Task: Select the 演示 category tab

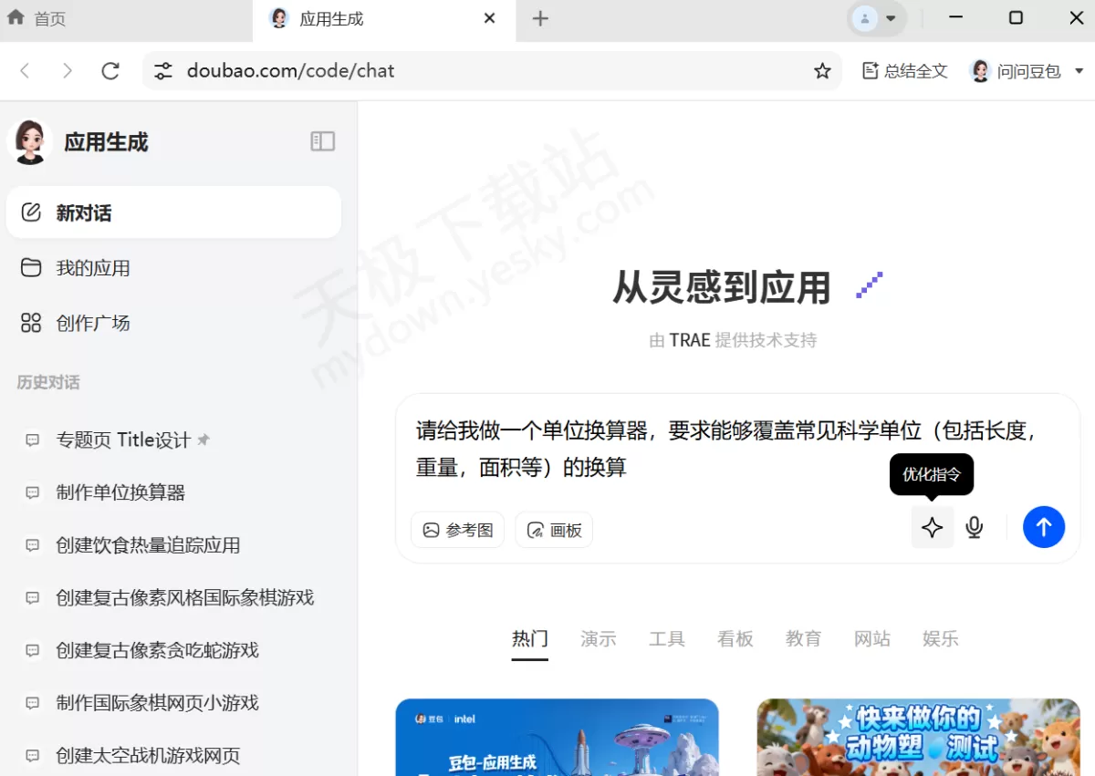Action: [599, 638]
